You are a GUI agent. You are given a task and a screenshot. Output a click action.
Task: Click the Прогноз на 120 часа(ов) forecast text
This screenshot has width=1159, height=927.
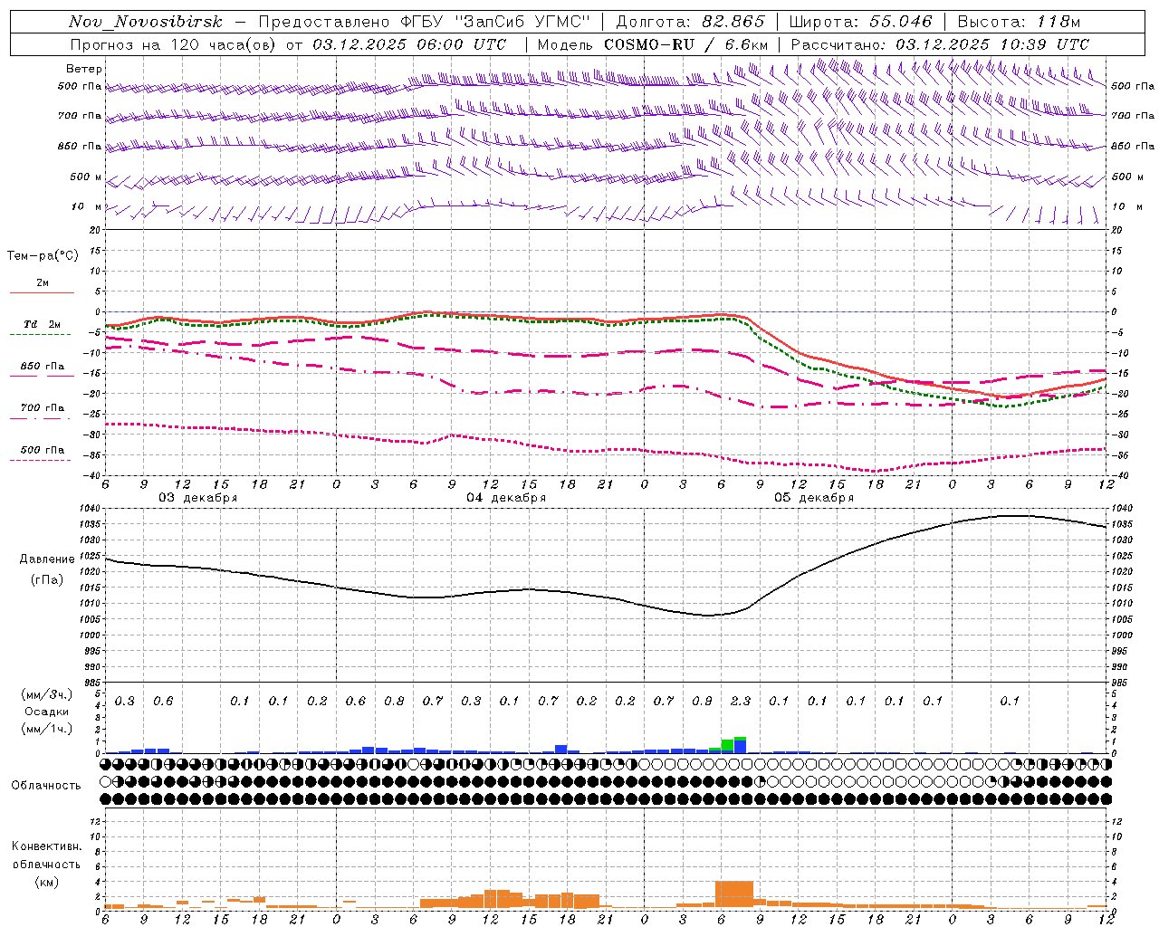(173, 44)
